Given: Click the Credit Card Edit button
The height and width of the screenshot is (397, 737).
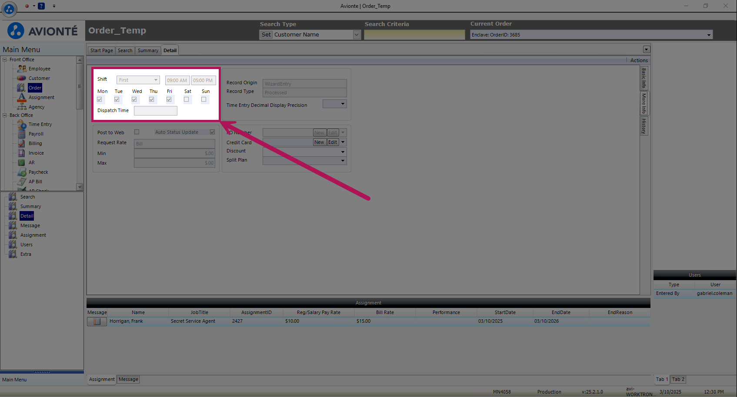Looking at the screenshot, I should (333, 142).
